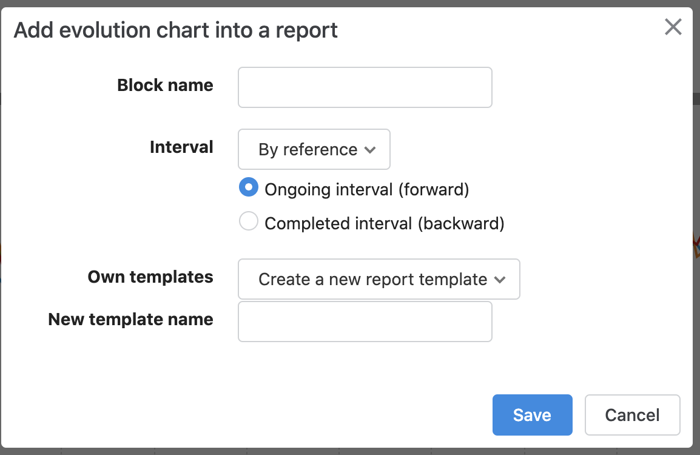Click the Own templates label

pos(150,277)
